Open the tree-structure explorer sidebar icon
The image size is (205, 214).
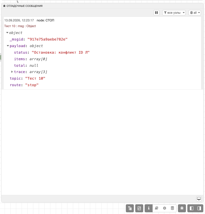click(130, 208)
